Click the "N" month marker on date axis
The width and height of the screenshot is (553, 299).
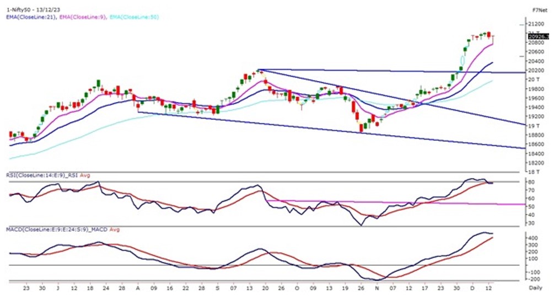point(377,288)
